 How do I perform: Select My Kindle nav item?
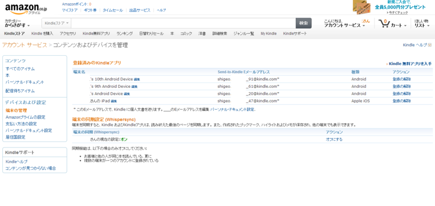269,34
